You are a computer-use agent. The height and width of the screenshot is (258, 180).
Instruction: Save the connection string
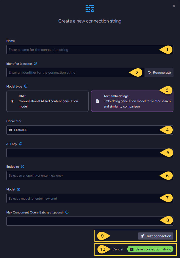coord(150,249)
